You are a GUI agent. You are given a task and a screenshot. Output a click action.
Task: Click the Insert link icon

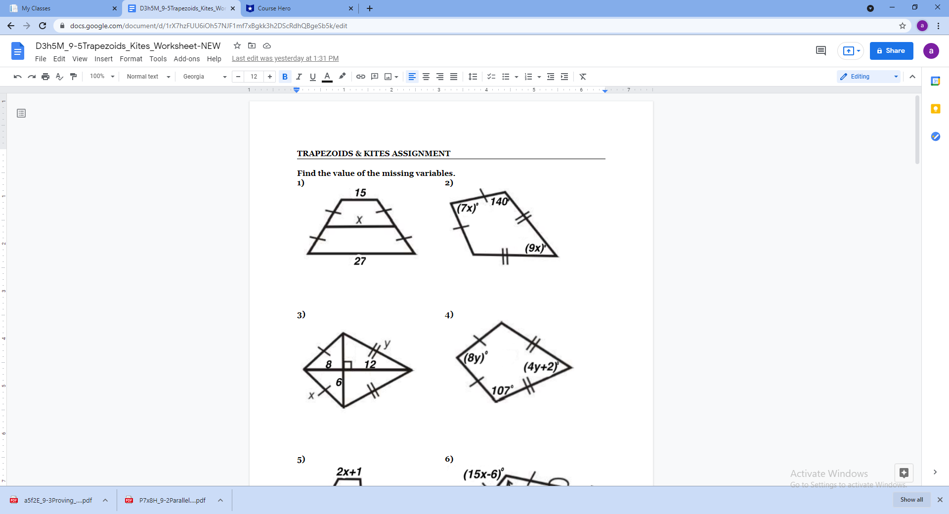click(x=360, y=77)
